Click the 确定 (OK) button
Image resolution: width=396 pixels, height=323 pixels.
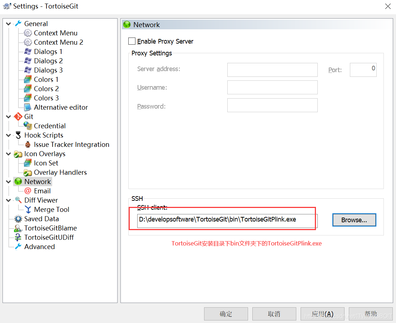(x=226, y=314)
